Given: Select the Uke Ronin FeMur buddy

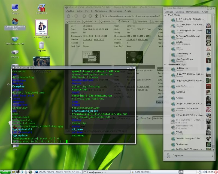Looking at the screenshot, I should coord(188,60).
